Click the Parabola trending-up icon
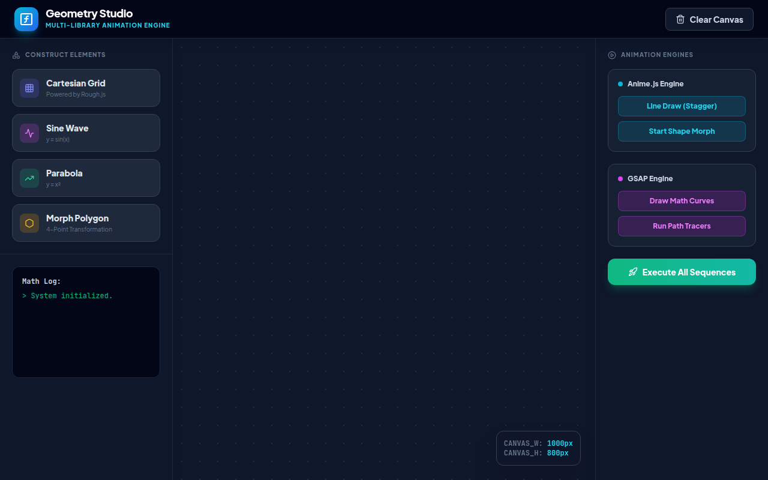This screenshot has height=480, width=768. pos(29,178)
